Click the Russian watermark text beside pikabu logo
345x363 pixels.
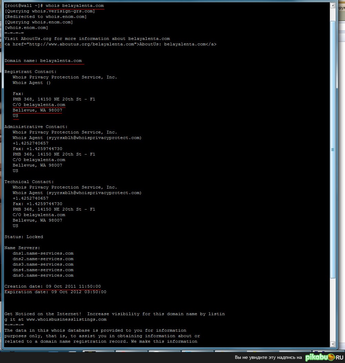click(268, 357)
